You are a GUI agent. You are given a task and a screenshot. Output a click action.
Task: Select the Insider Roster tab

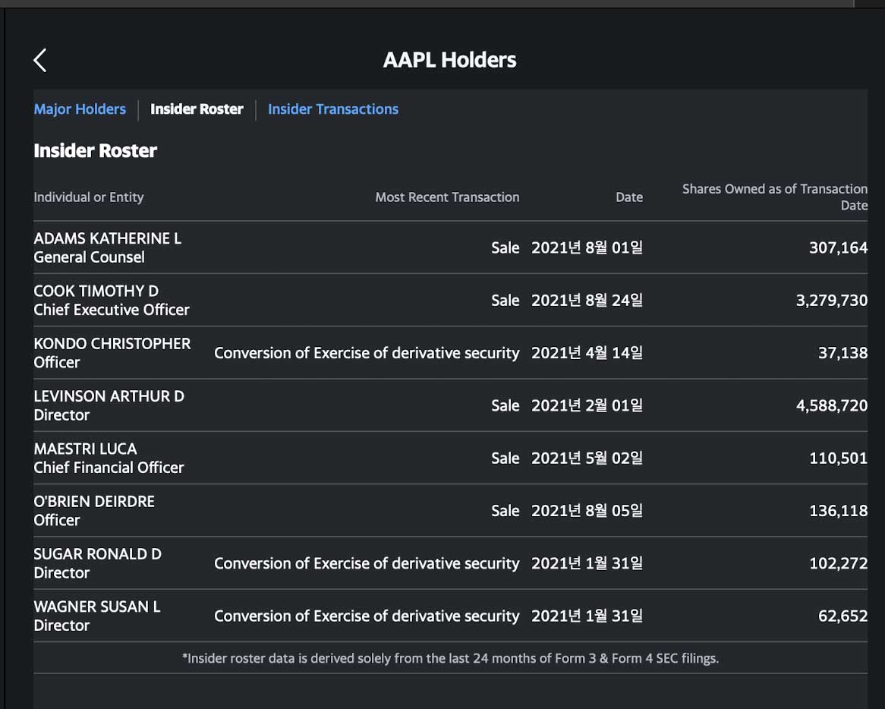click(x=197, y=109)
